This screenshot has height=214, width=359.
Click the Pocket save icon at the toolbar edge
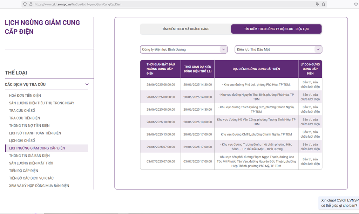coord(356,4)
